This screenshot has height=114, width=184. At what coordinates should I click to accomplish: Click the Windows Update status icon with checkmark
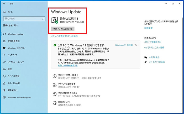click(55, 20)
